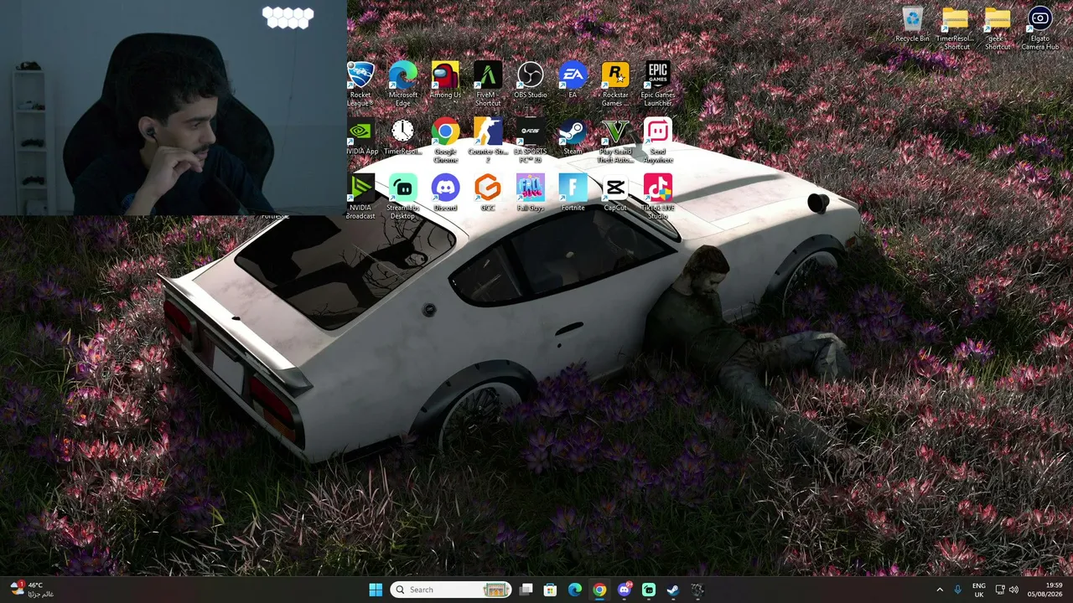Open the Epic Games Launcher desktop icon
The width and height of the screenshot is (1073, 603).
pos(658,83)
